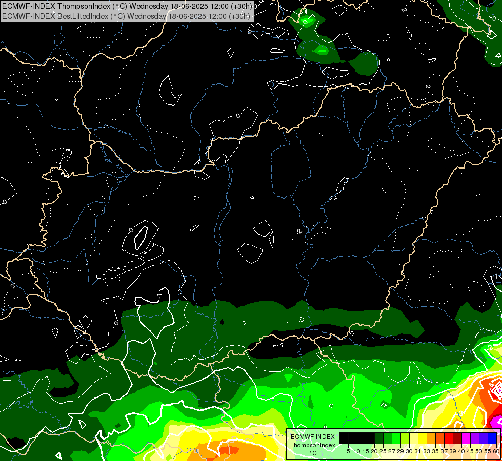Image resolution: width=502 pixels, height=461 pixels.
Task: Click legend tick value 40
Action: pos(461,451)
